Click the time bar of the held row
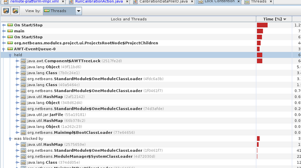 [x=259, y=55]
